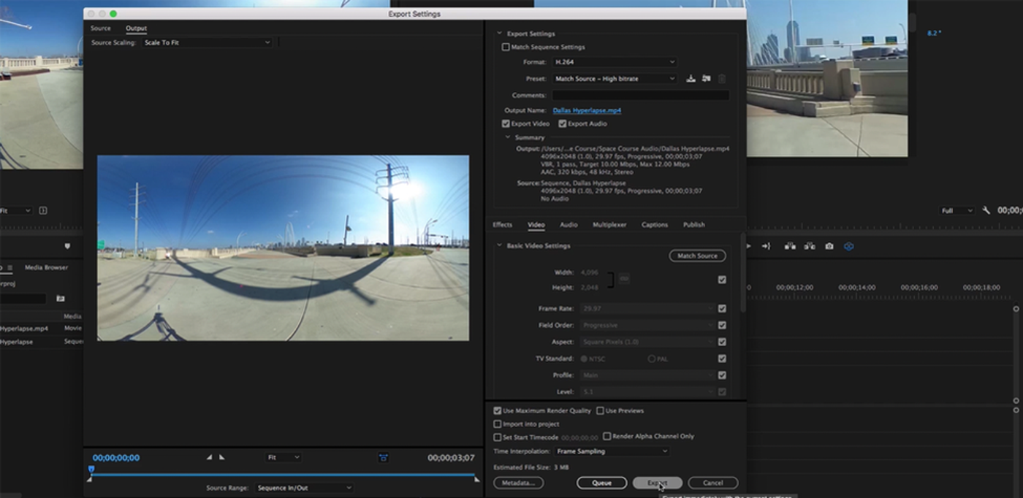The height and width of the screenshot is (498, 1023).
Task: Click the Import Presets icon
Action: pos(706,79)
